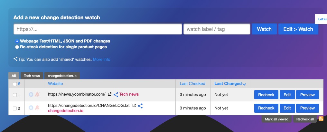The image size is (327, 132).
Task: Toggle select-all checkbox in table header
Action: 15,84
